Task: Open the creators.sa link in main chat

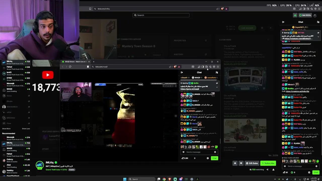Action: tap(298, 91)
